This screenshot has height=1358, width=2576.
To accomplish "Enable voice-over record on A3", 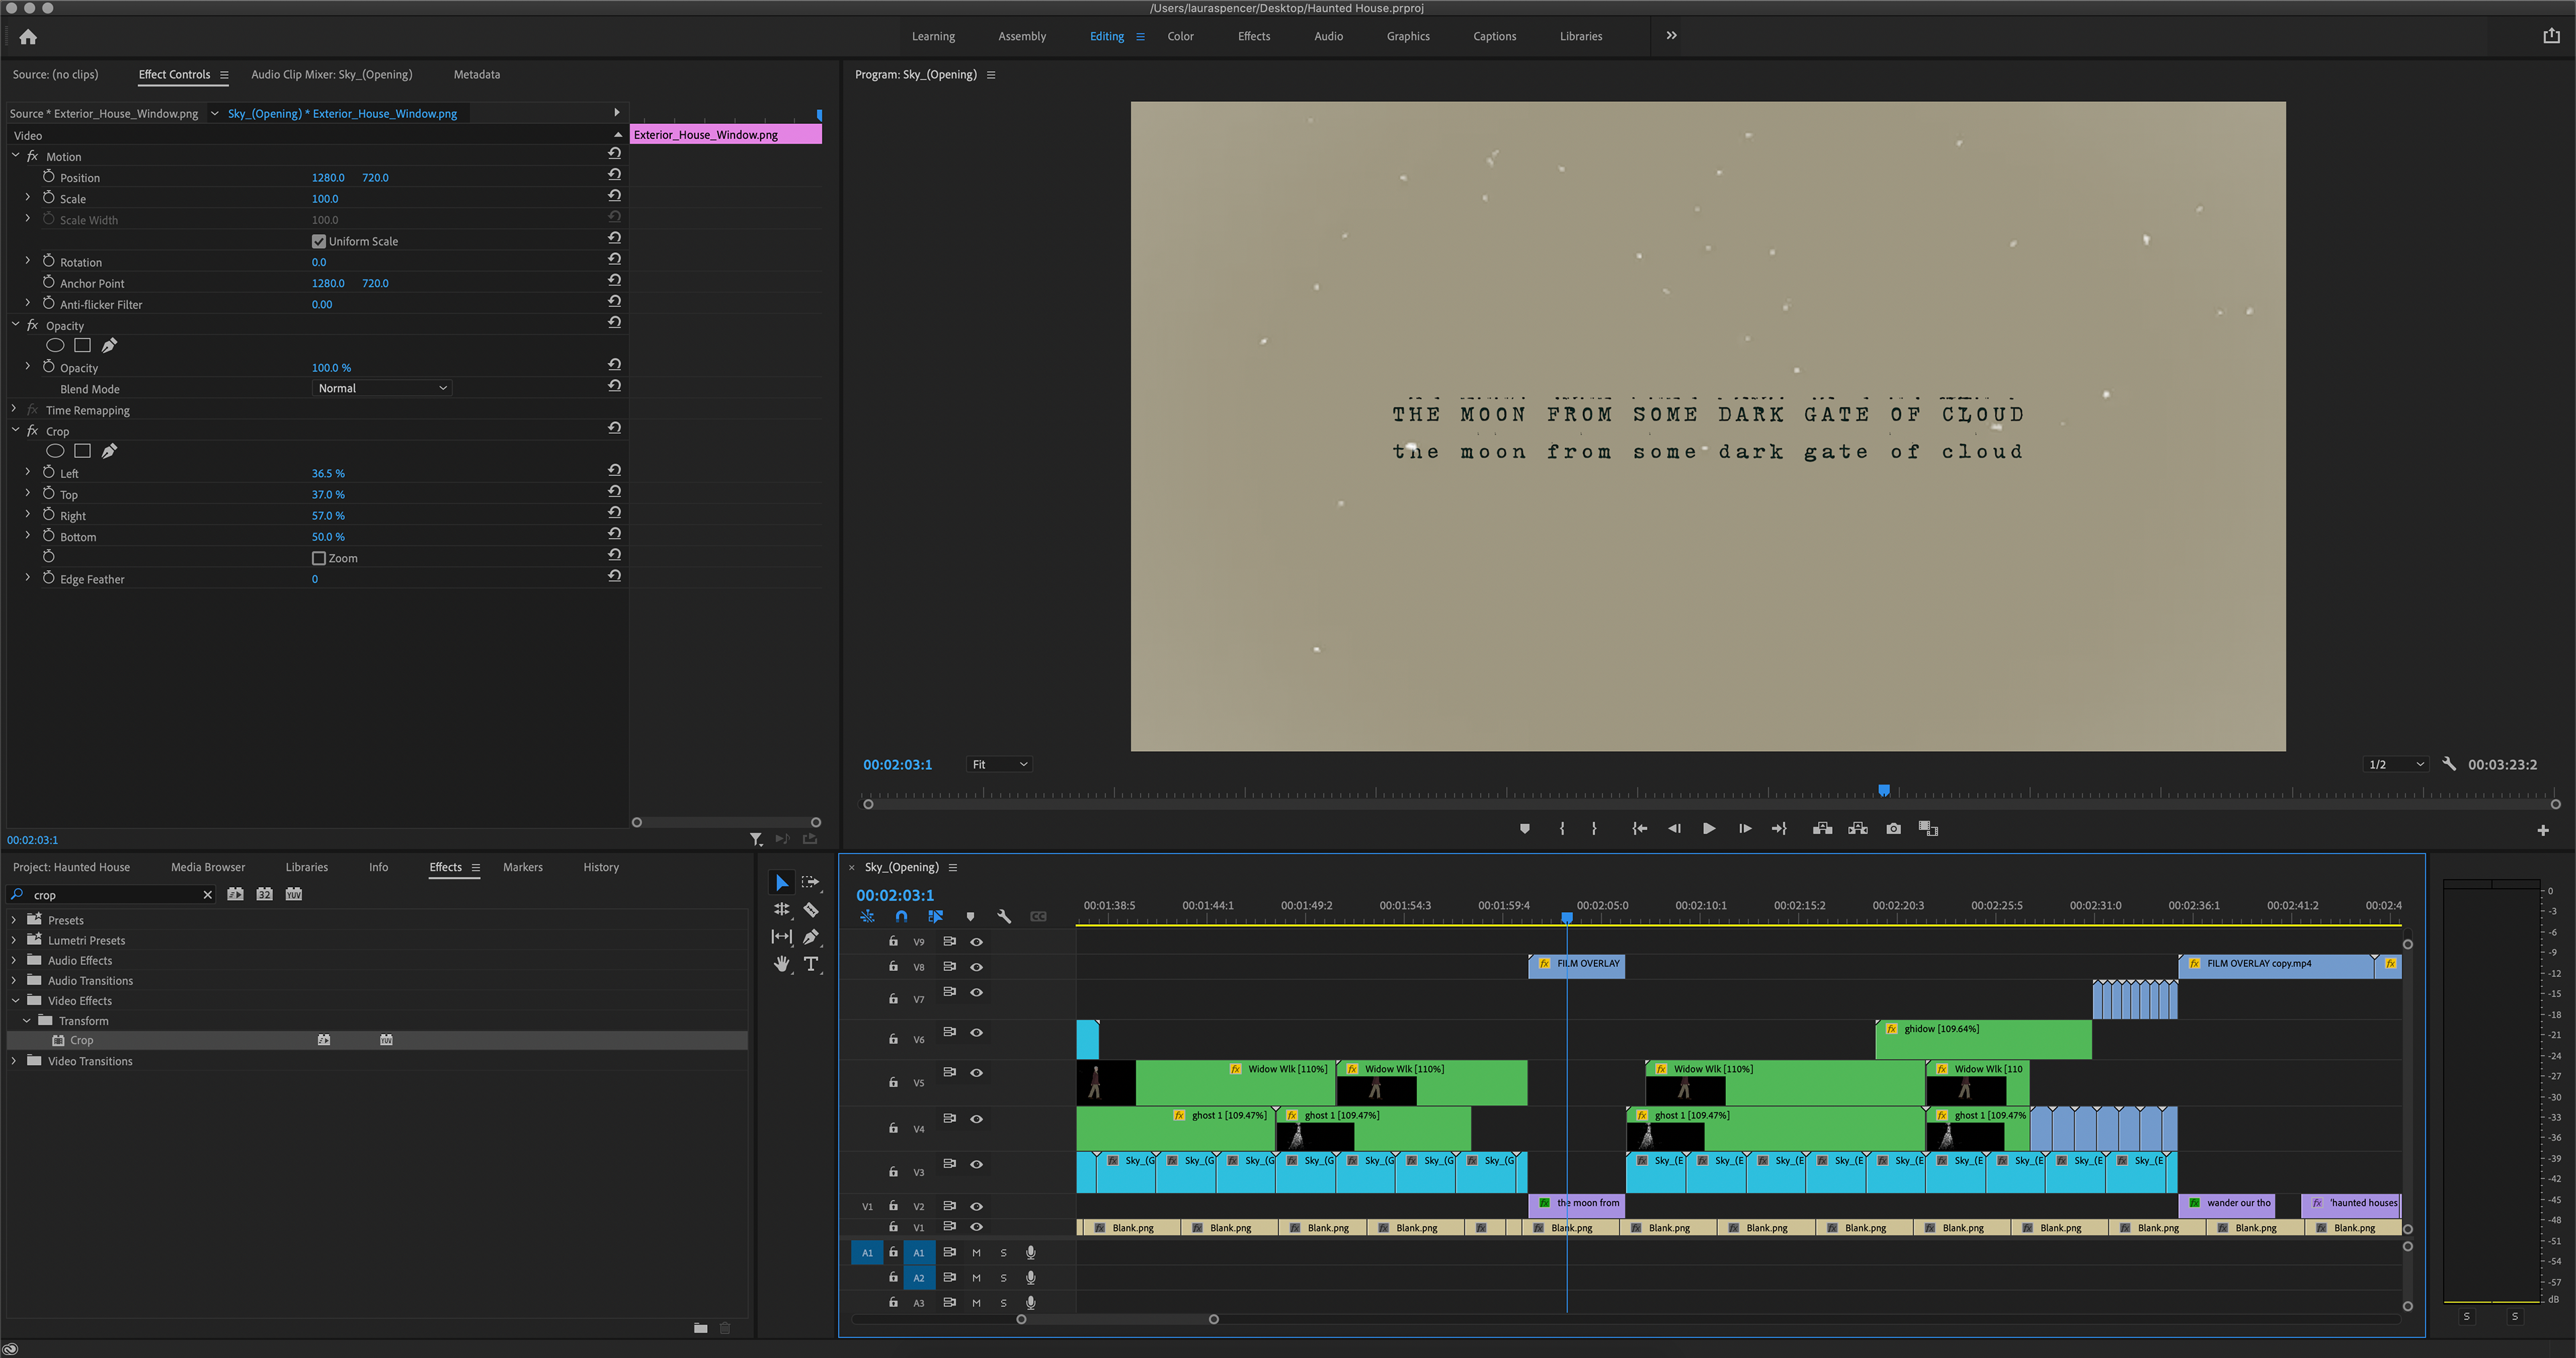I will point(1030,1302).
